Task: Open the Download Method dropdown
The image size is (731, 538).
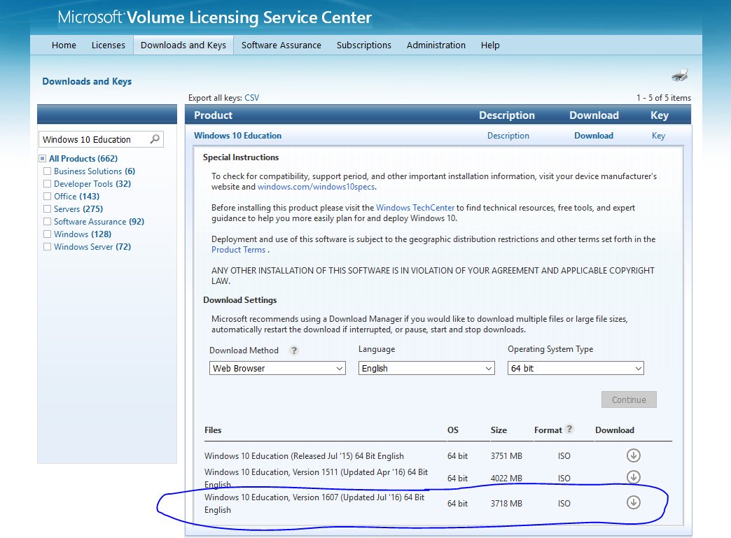Action: (277, 368)
